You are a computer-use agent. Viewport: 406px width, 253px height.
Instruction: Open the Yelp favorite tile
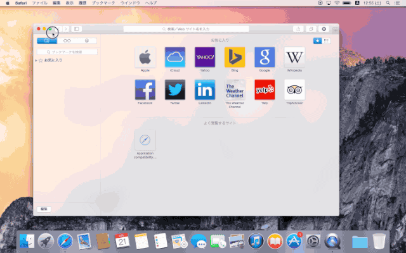point(265,90)
